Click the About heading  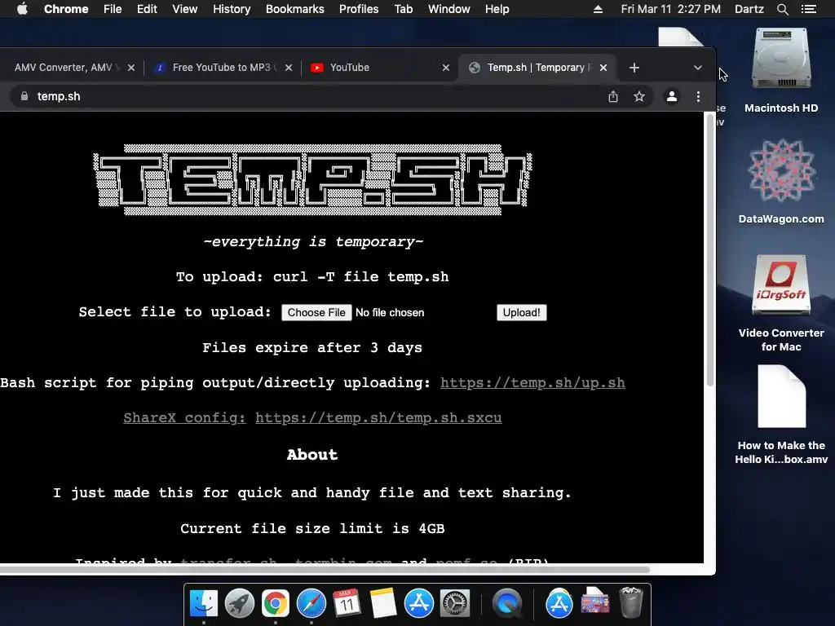coord(312,455)
